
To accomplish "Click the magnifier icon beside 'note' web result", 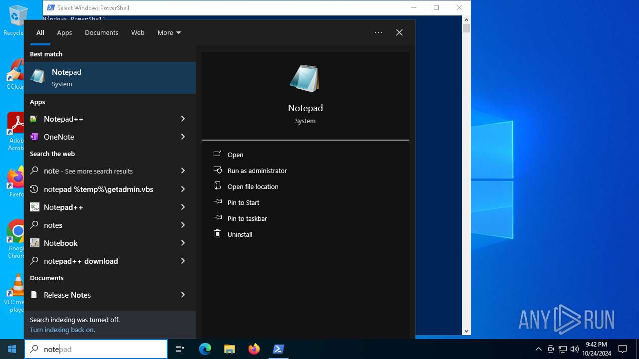I will [x=34, y=171].
